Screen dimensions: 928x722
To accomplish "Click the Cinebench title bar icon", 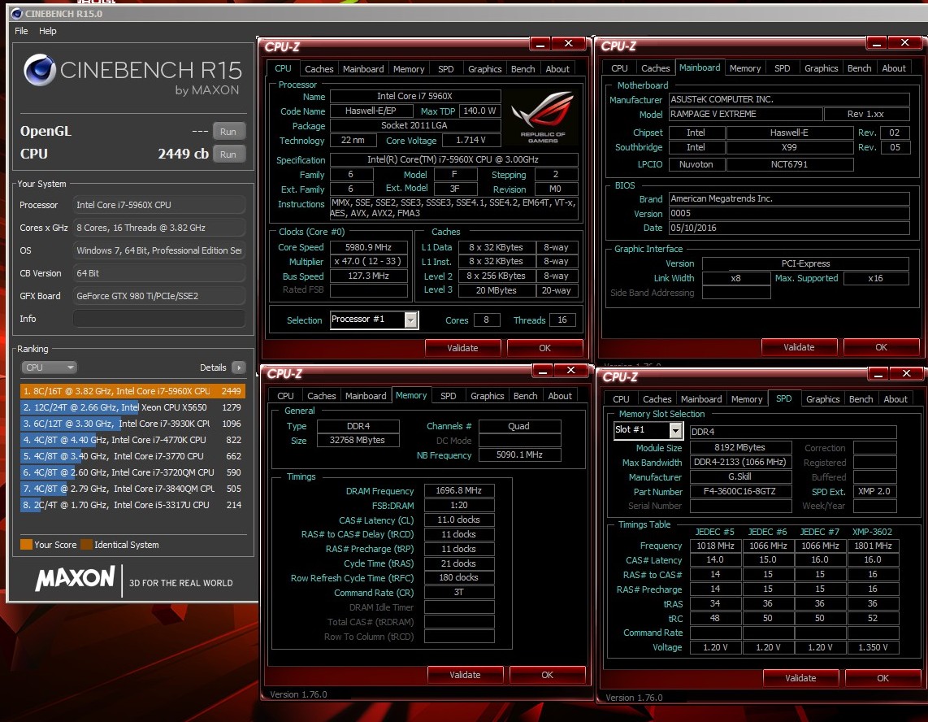I will click(x=16, y=13).
